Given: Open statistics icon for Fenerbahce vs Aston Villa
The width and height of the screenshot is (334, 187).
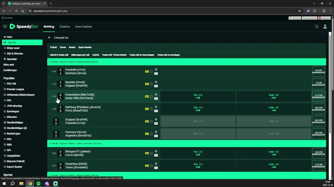Looking at the screenshot, I should [x=156, y=94].
